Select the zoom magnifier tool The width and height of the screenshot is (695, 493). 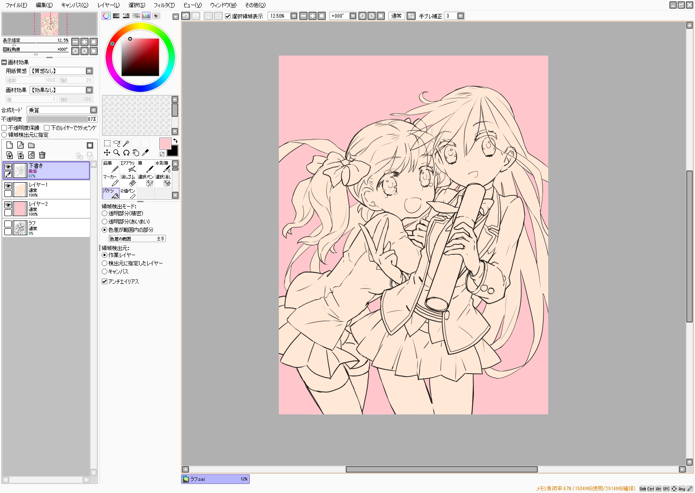point(116,152)
